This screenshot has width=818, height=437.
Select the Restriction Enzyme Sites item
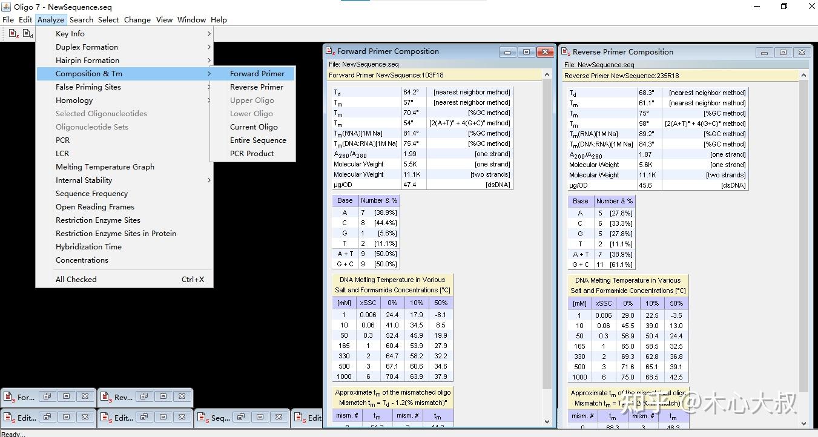click(x=124, y=220)
